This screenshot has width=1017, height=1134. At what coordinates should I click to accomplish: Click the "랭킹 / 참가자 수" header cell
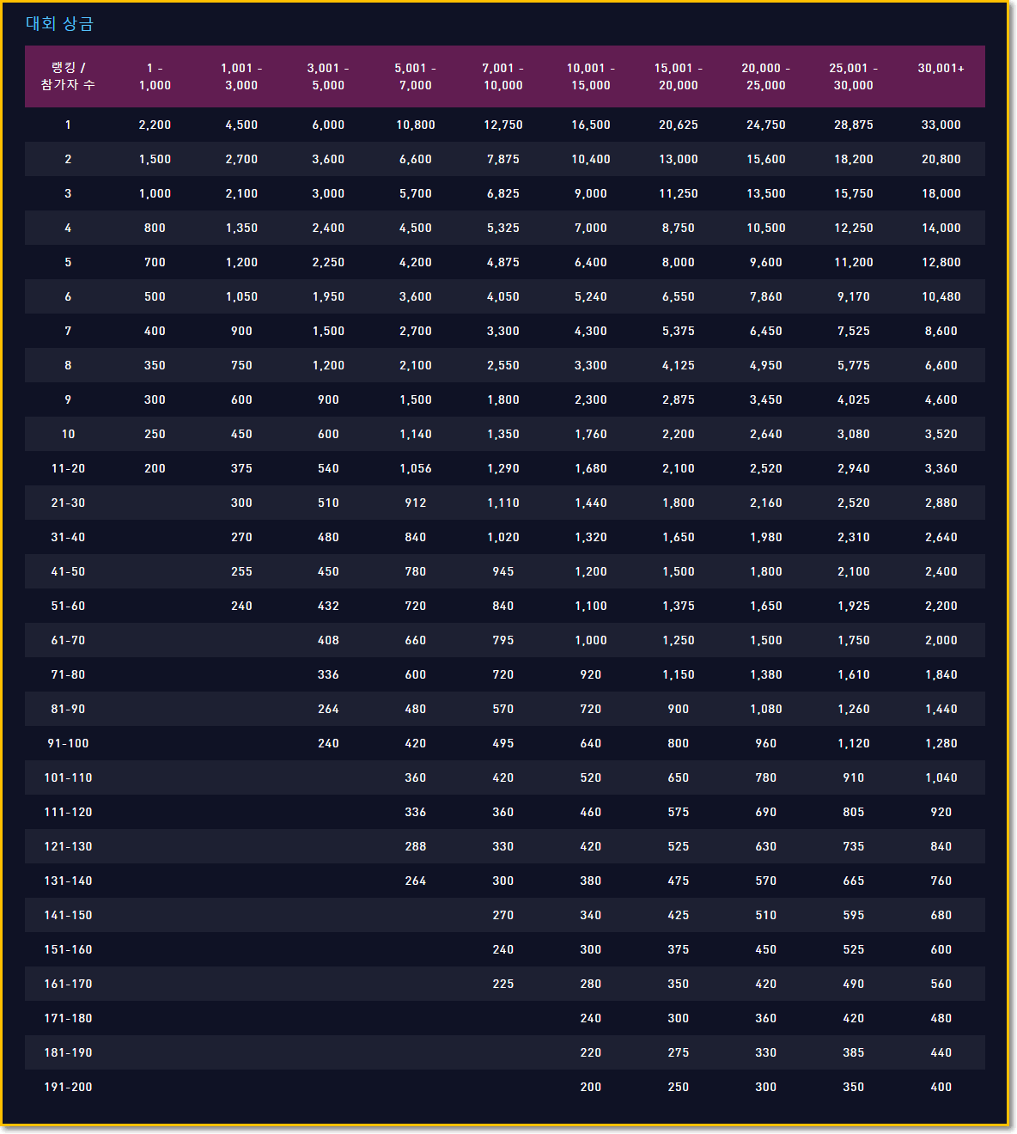[68, 76]
